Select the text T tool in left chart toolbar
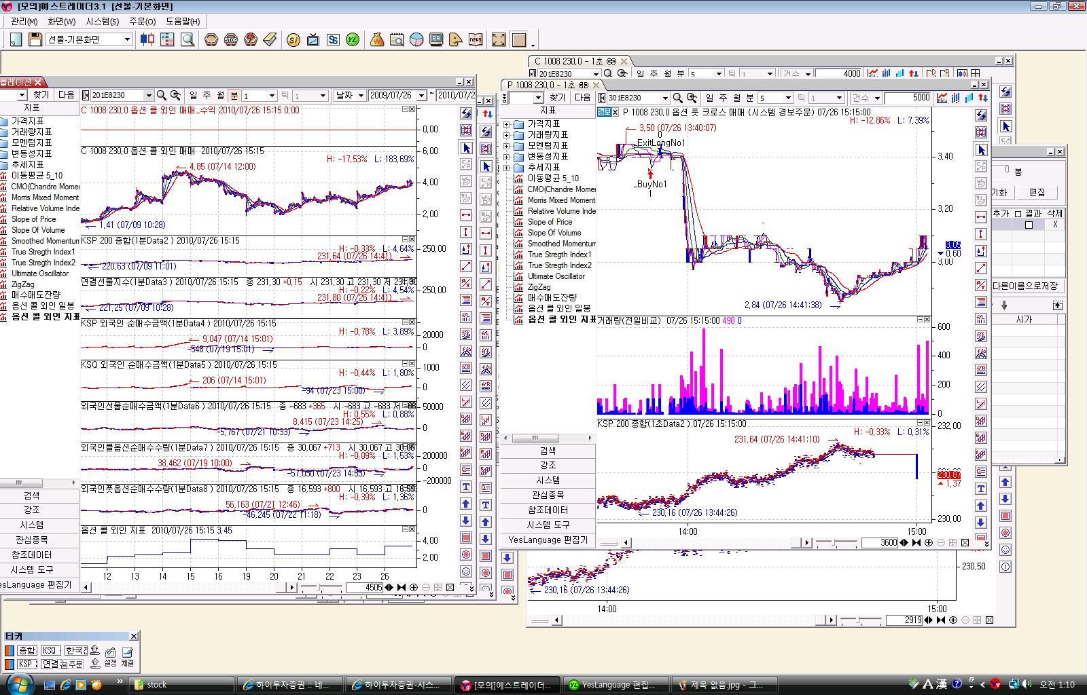Viewport: 1087px width, 695px height. pos(466,487)
